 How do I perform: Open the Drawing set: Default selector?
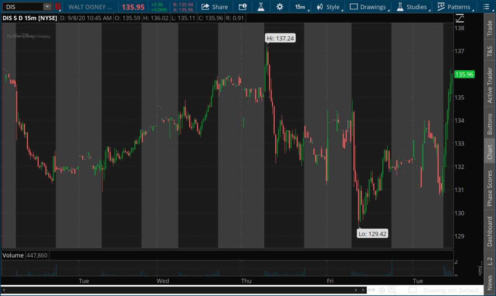[451, 290]
